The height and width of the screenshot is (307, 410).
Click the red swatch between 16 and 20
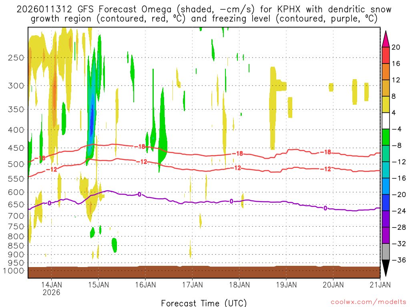[x=386, y=55]
